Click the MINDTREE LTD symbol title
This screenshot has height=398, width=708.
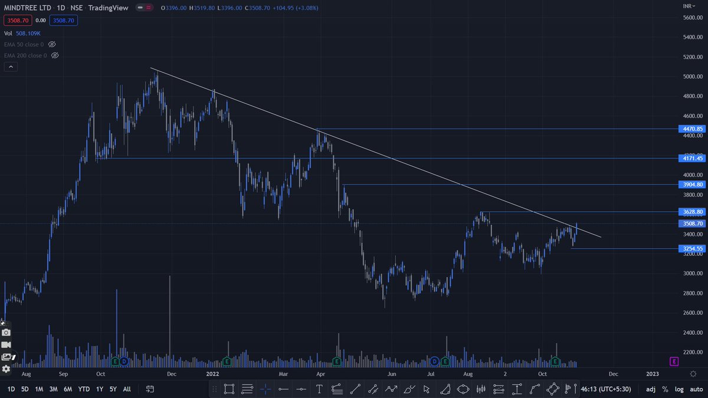(x=27, y=8)
